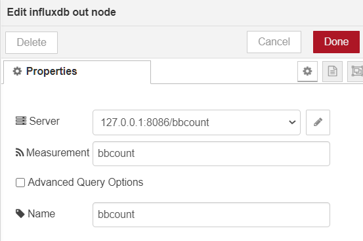363x241 pixels.
Task: Enable Advanced Query Options checkbox
Action: 20,183
